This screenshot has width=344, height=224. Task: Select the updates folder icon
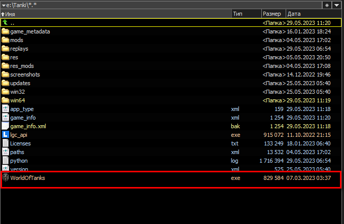[x=5, y=83]
